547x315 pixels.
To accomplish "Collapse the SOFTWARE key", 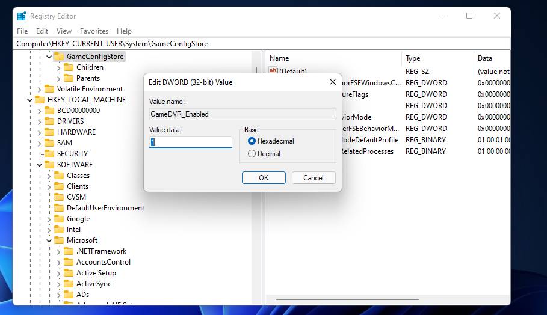I will [40, 165].
